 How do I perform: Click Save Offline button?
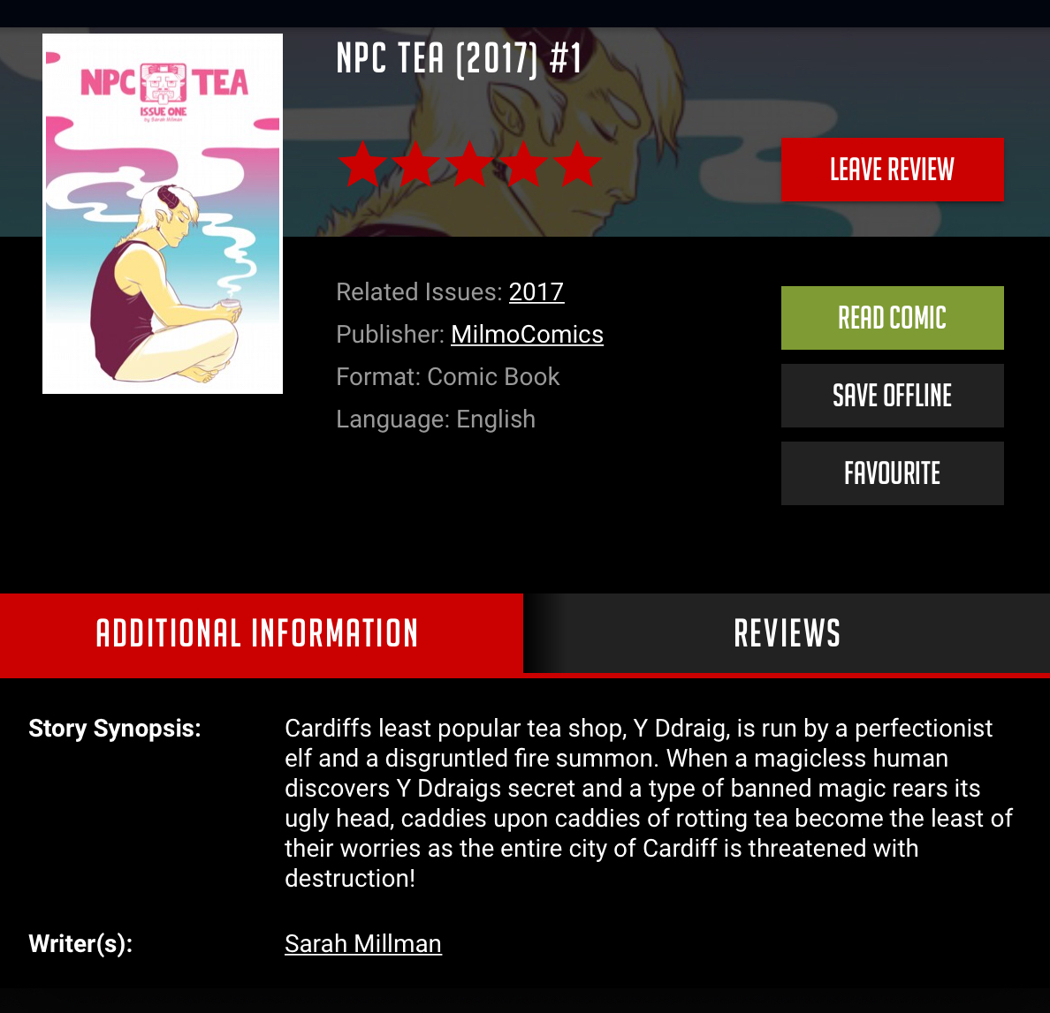click(892, 396)
